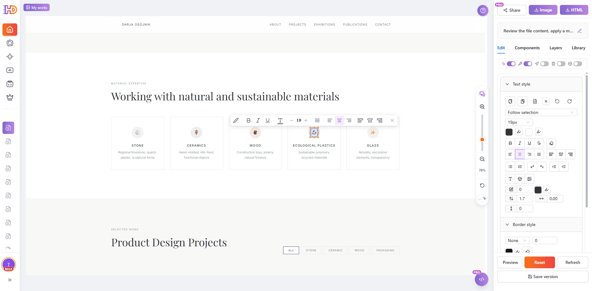Image resolution: width=592 pixels, height=291 pixels.
Task: Click EXHIBITIONS in the page navigation
Action: (x=324, y=25)
